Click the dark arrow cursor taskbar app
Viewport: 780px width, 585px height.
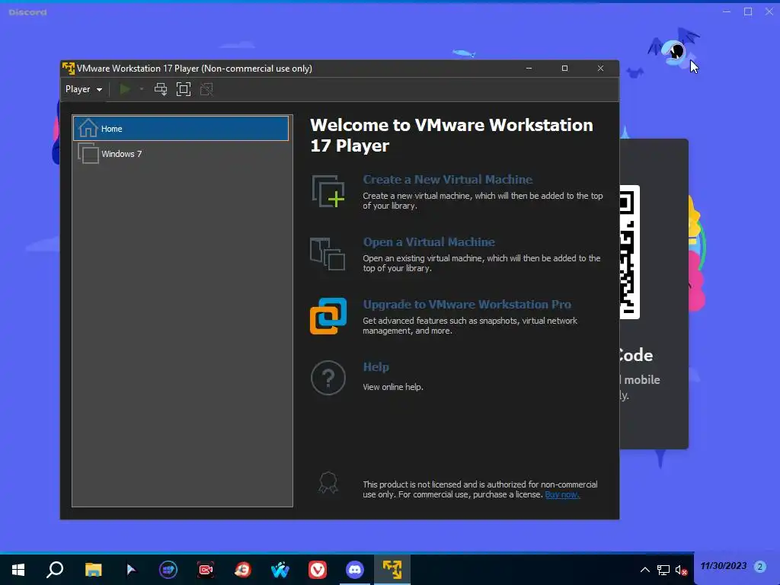(131, 570)
